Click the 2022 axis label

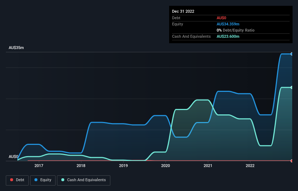(x=250, y=166)
